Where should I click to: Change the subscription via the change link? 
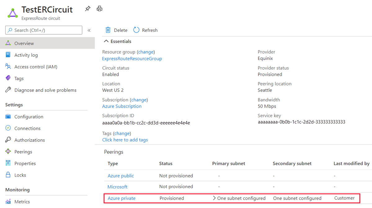pyautogui.click(x=139, y=100)
